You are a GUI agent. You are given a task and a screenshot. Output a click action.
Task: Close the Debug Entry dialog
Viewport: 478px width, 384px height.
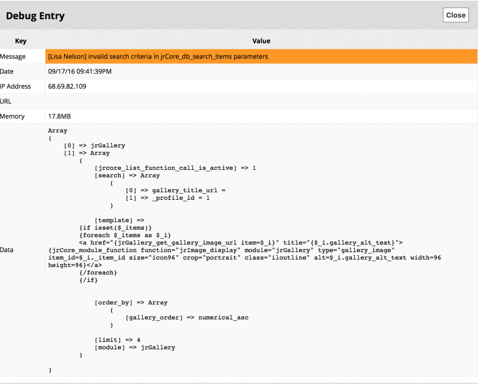coord(455,15)
